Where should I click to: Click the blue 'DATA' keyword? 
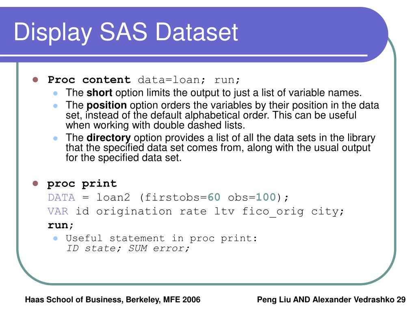click(62, 197)
